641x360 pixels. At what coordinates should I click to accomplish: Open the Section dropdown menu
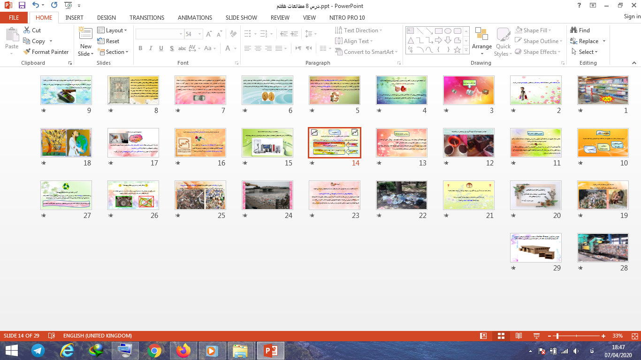[113, 52]
